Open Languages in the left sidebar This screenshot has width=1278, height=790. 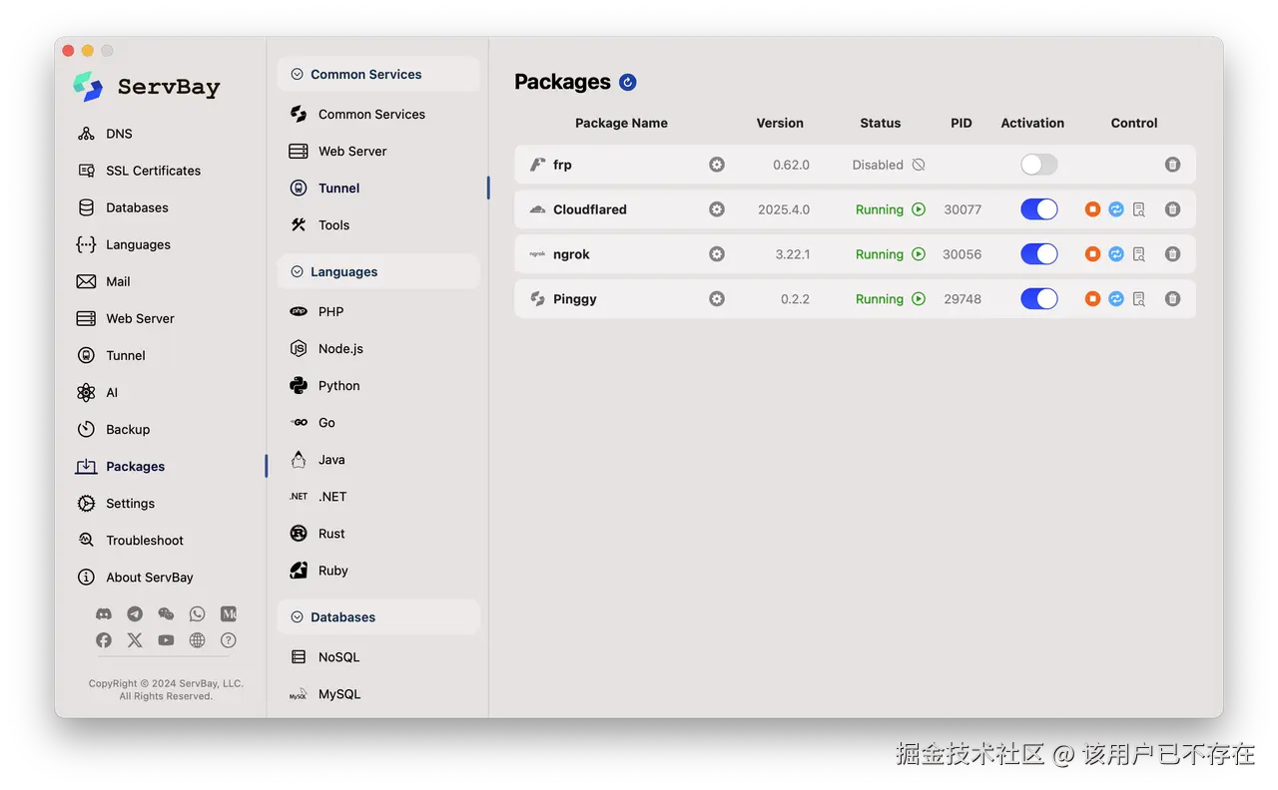coord(124,244)
